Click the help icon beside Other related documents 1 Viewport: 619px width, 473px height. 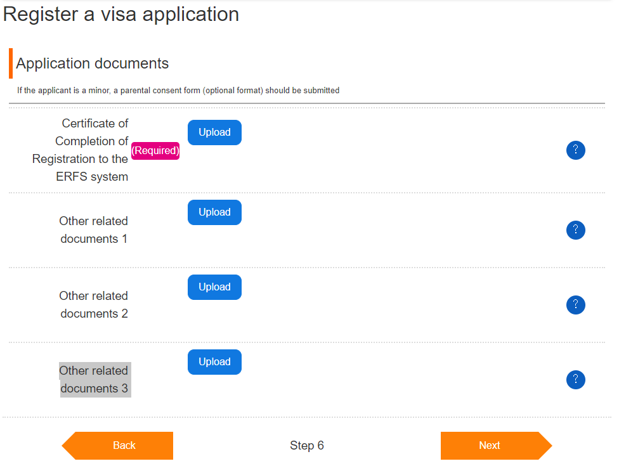(x=576, y=230)
